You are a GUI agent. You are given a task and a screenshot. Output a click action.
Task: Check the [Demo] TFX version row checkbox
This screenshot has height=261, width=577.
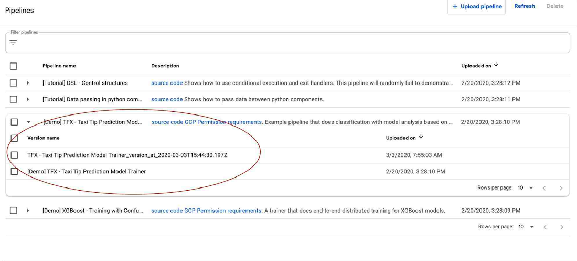(14, 171)
